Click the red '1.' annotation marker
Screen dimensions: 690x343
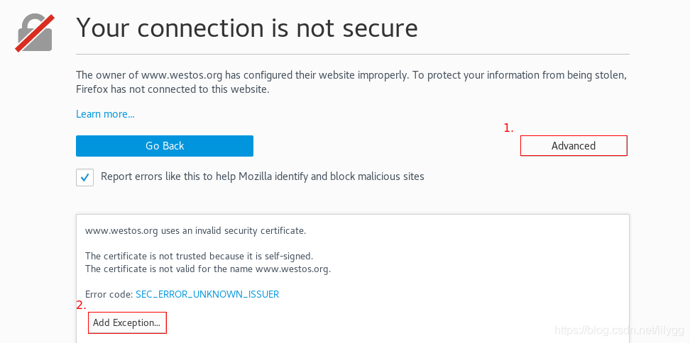point(508,128)
